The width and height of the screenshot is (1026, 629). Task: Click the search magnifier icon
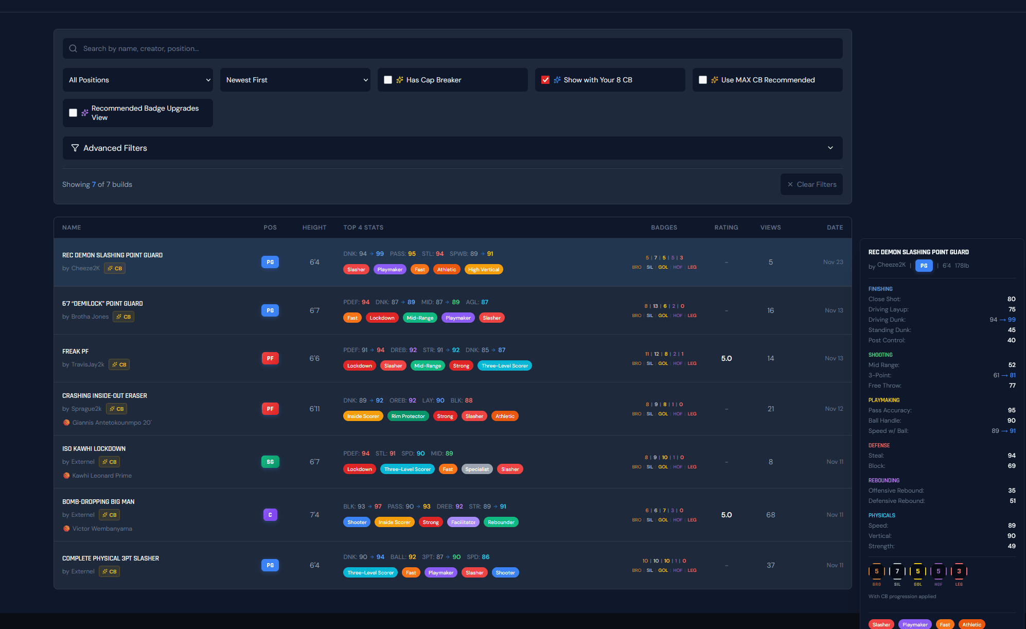73,48
